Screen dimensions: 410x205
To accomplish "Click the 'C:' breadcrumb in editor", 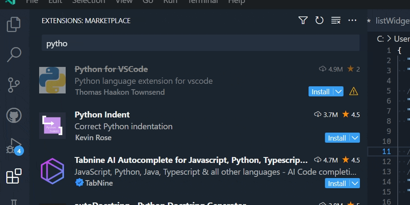I will coord(380,39).
